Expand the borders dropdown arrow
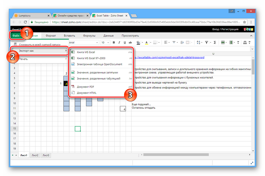 (159, 43)
